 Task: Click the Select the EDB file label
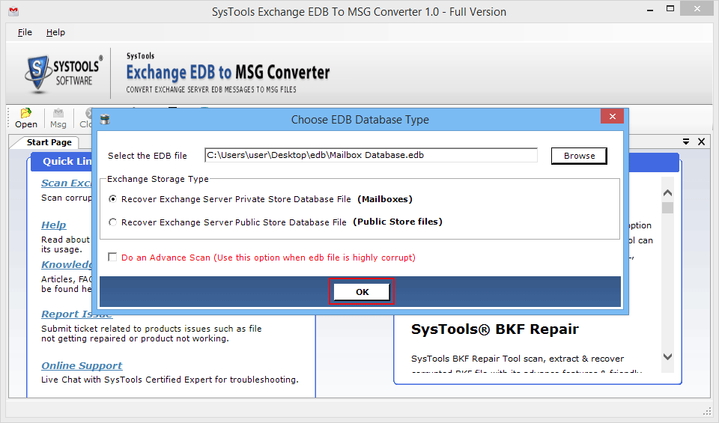pyautogui.click(x=148, y=156)
